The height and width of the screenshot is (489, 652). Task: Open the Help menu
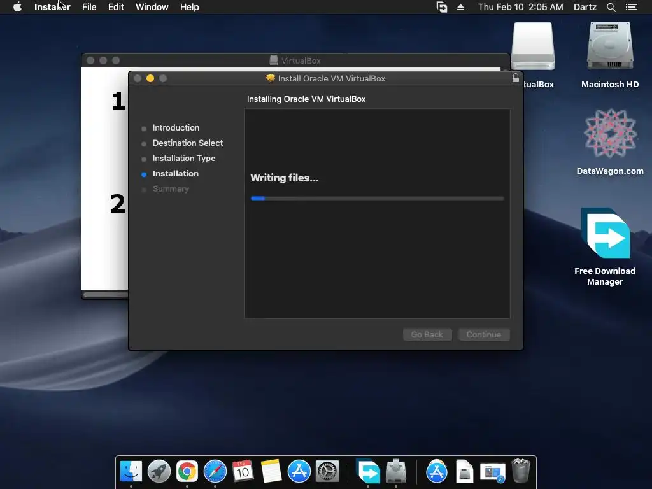point(189,7)
